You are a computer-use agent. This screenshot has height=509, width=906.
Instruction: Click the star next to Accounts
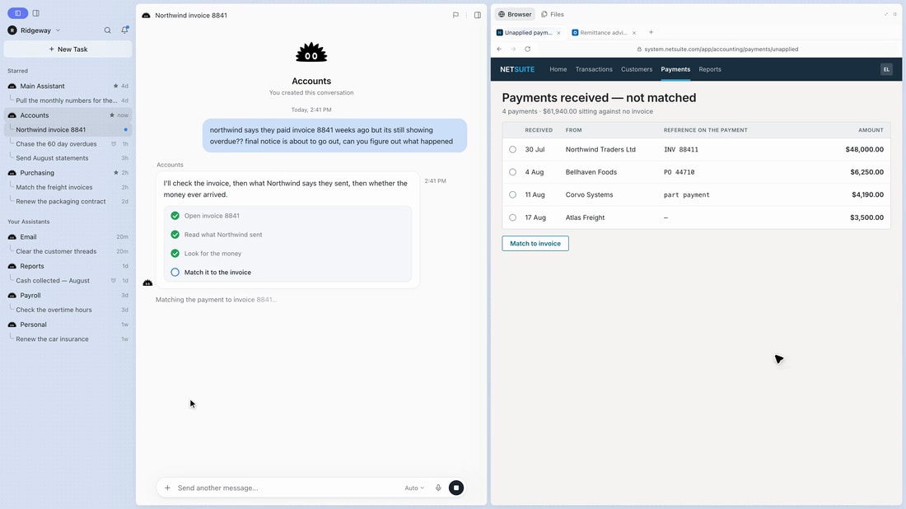pyautogui.click(x=112, y=115)
